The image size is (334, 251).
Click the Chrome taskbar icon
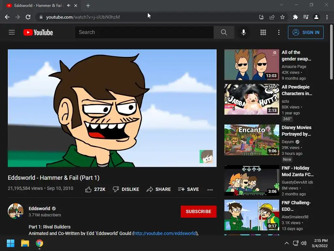(39, 243)
